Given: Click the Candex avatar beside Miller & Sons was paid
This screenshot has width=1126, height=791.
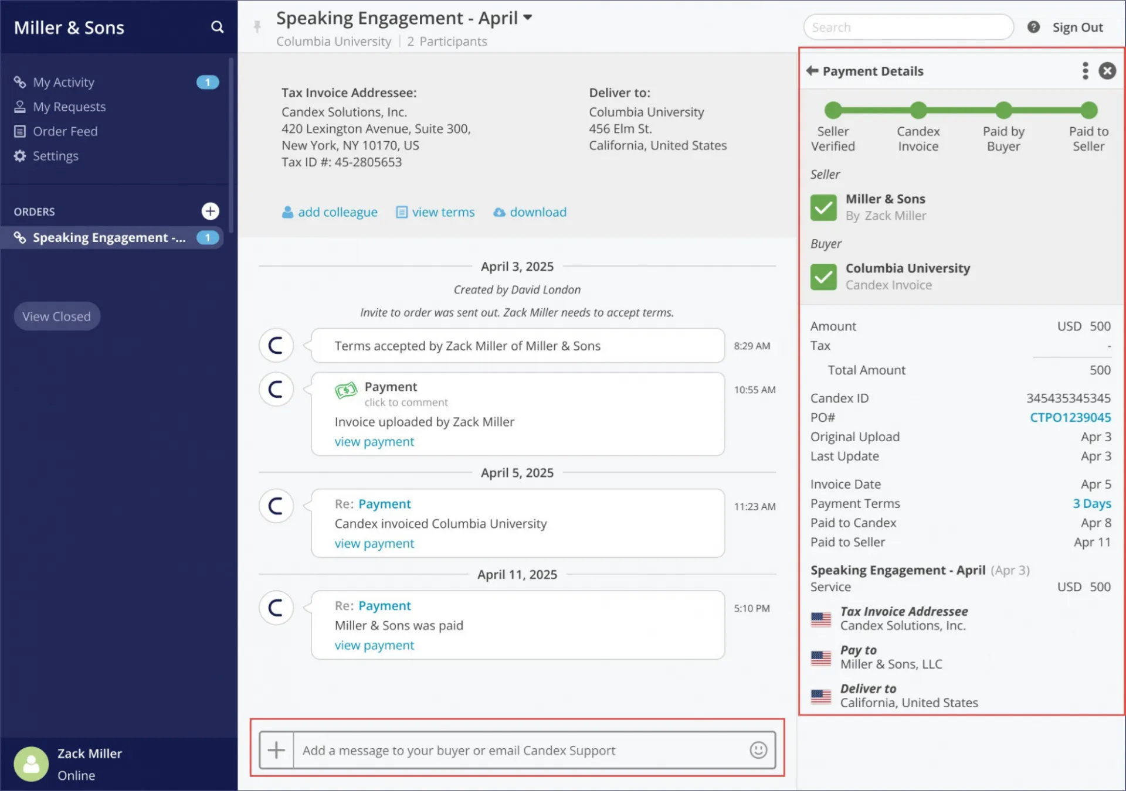Looking at the screenshot, I should click(276, 608).
